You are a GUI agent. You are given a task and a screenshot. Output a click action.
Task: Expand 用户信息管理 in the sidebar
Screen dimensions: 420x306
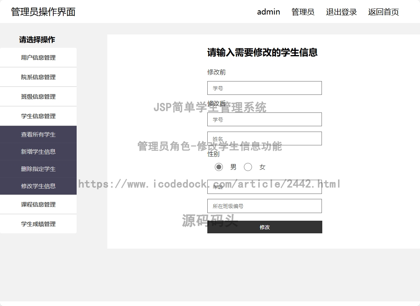click(38, 57)
